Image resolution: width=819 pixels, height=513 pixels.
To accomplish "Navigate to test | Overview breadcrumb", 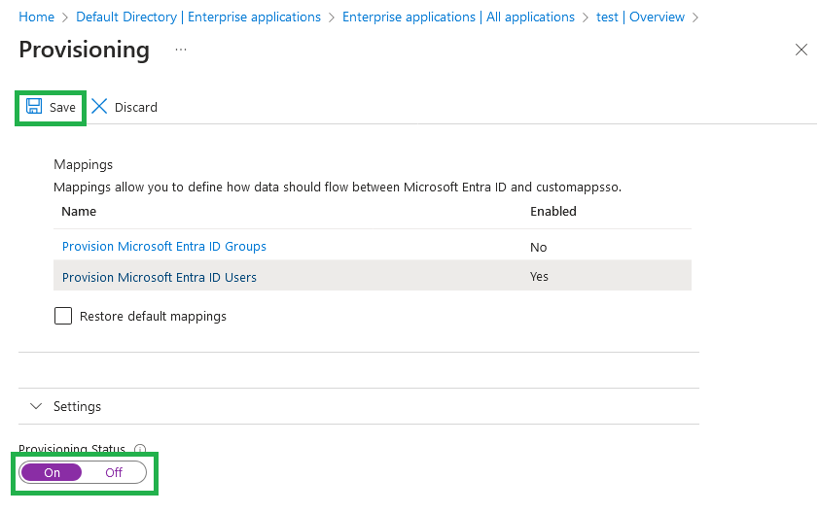I will pyautogui.click(x=640, y=17).
